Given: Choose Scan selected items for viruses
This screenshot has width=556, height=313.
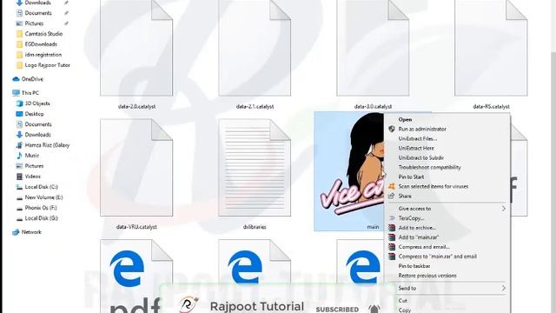Looking at the screenshot, I should click(x=434, y=186).
